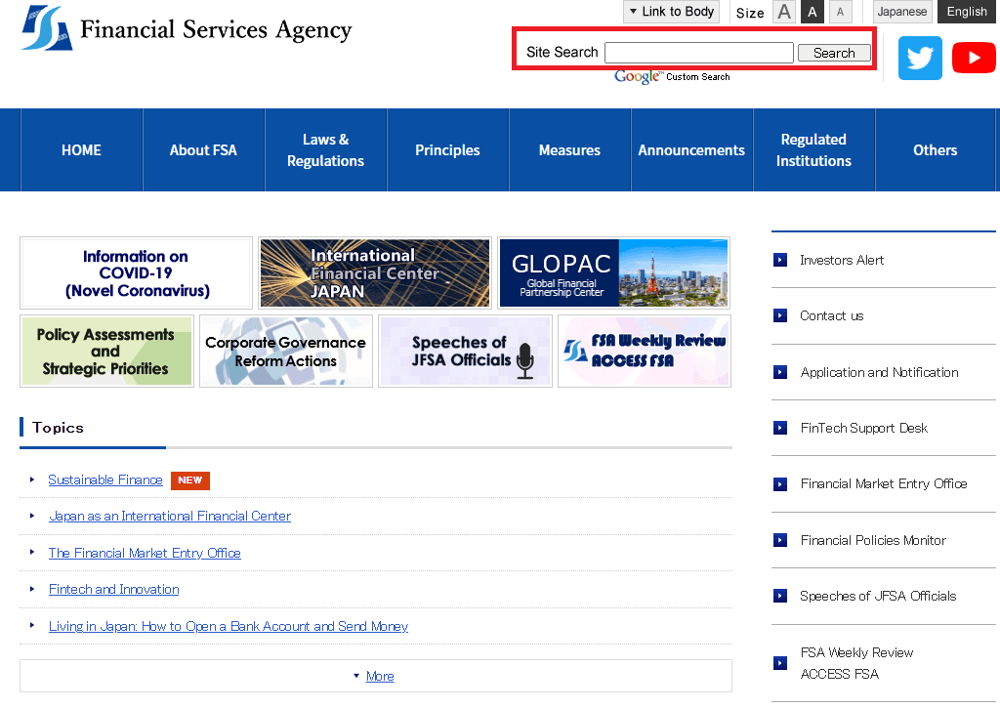Open the Information on COVID-19 banner
Screen dimensions: 1000x708
pos(136,273)
